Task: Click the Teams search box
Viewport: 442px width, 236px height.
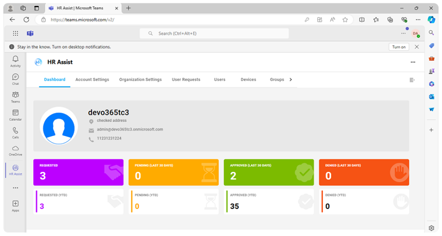Action: pyautogui.click(x=214, y=33)
